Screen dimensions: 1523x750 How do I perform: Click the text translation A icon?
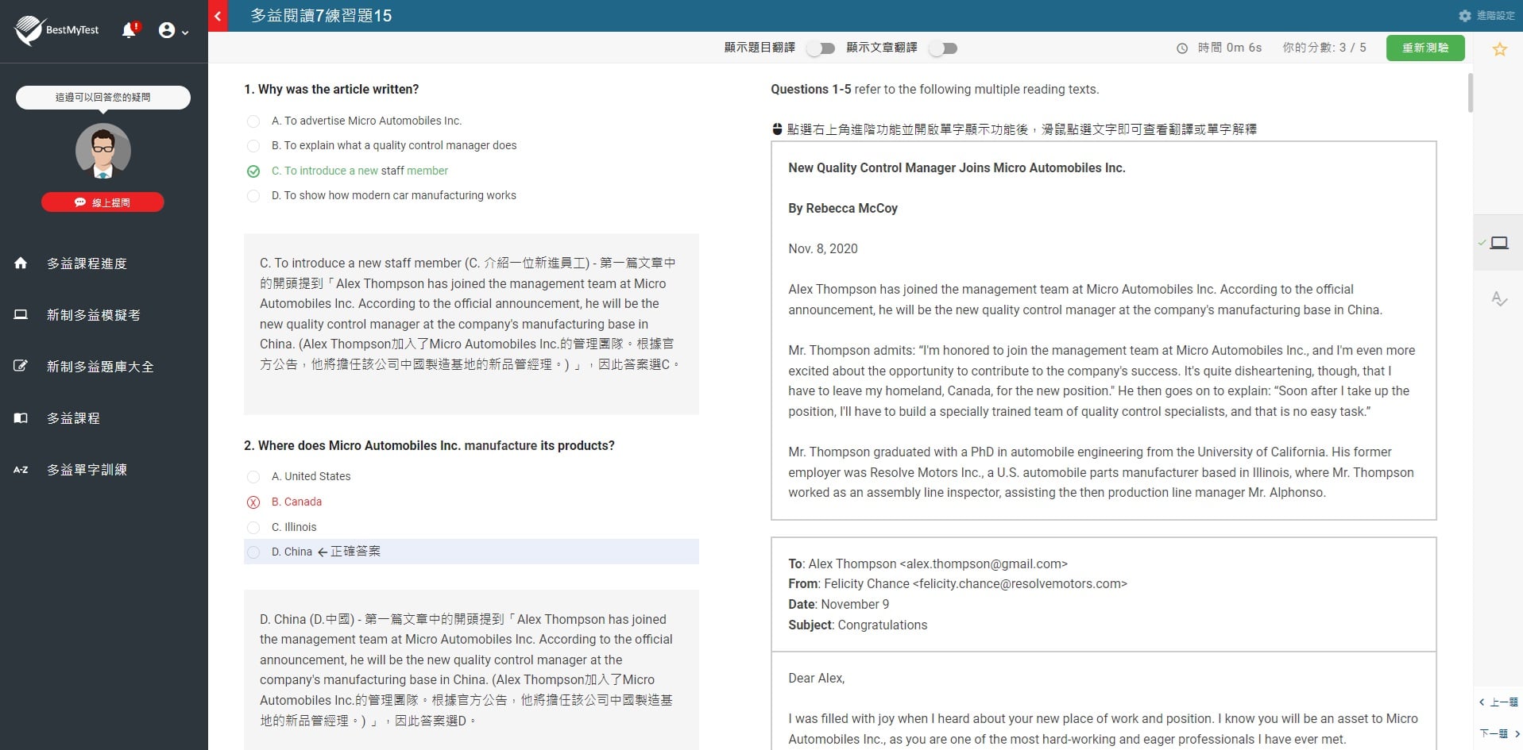[1499, 299]
